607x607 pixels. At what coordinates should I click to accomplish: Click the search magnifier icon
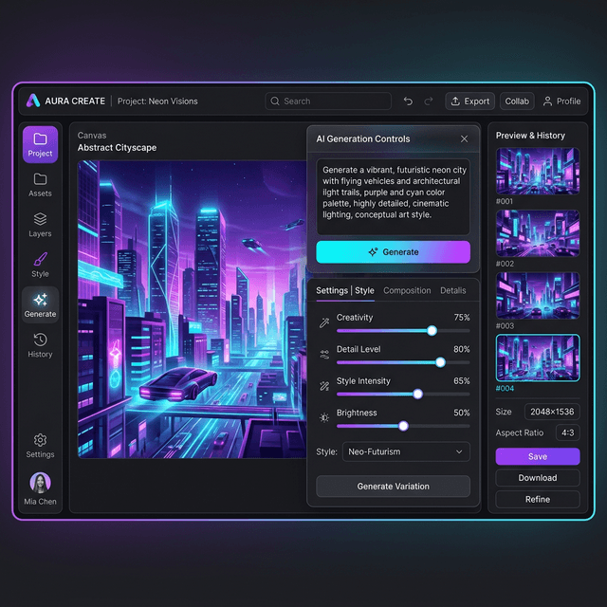tap(275, 101)
